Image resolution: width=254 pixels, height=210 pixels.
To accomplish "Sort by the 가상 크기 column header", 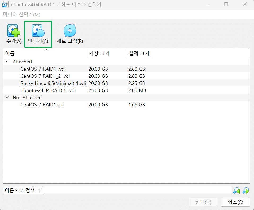I will tap(107, 53).
